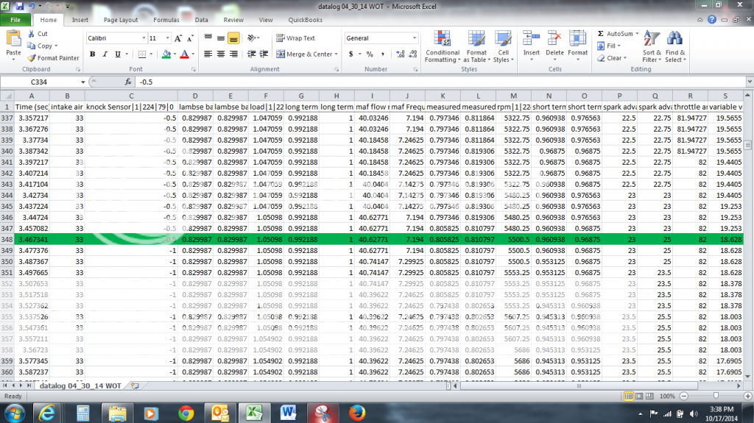Screen dimensions: 754x423
Task: Click the green File button
Action: pos(15,20)
